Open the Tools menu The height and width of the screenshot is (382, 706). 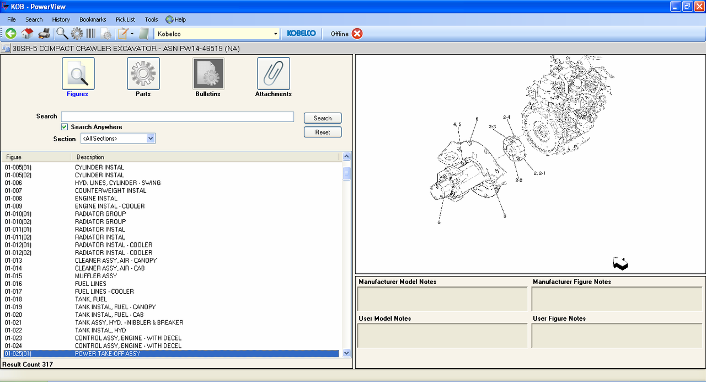(x=151, y=19)
